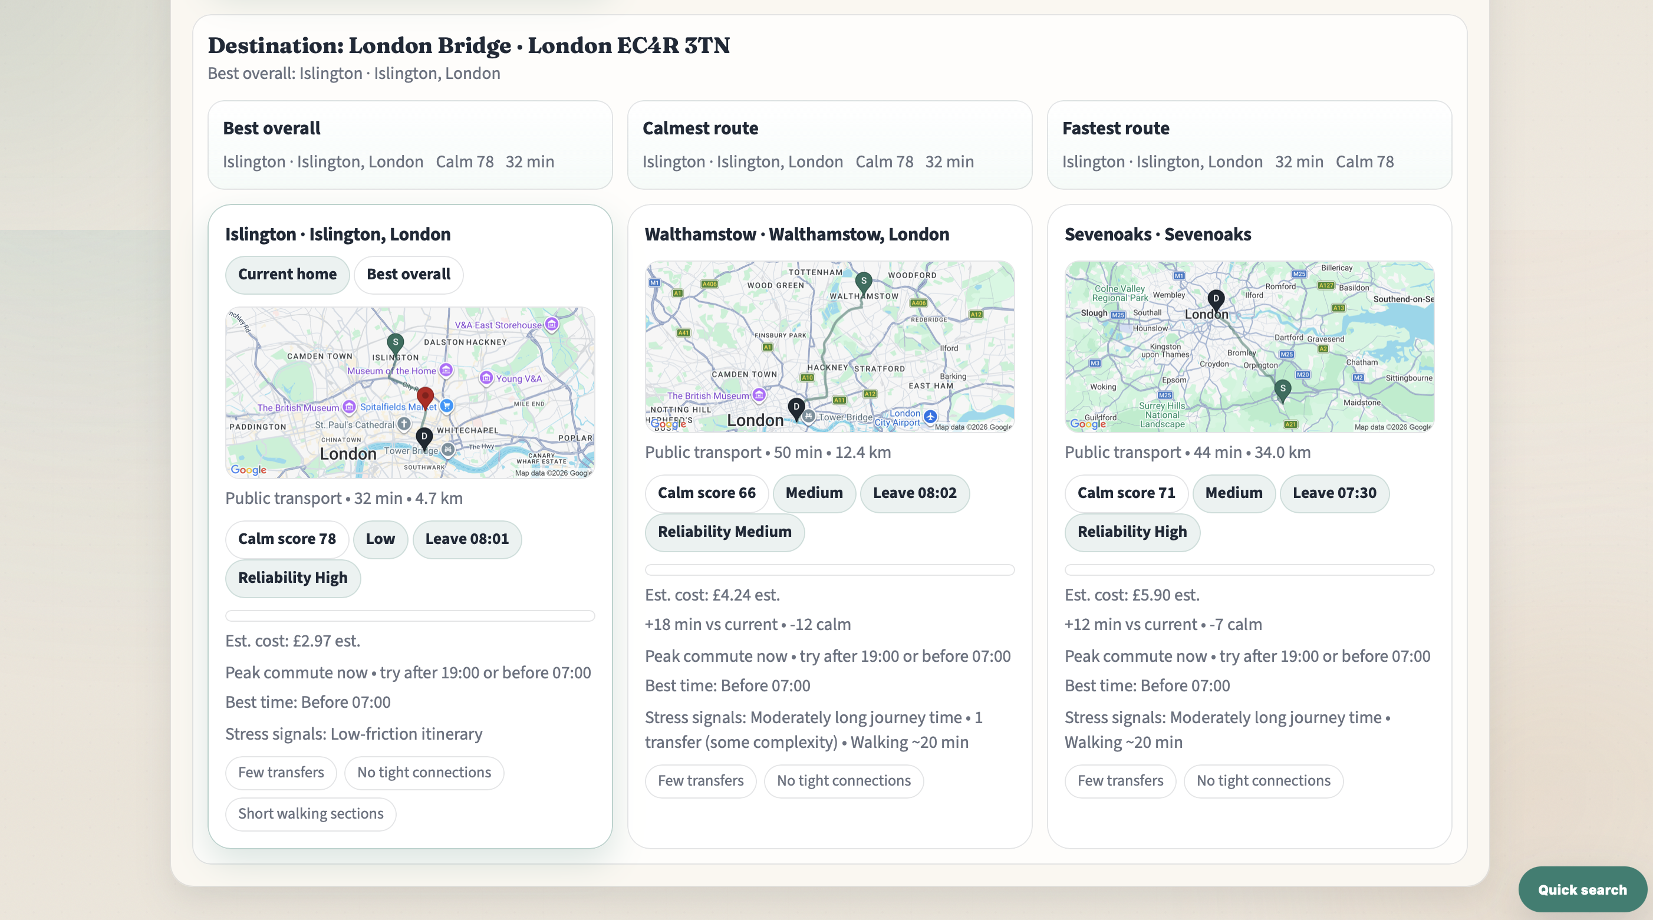Enable the Reliability High chip on Sevenoaks card
This screenshot has width=1653, height=920.
[1131, 532]
